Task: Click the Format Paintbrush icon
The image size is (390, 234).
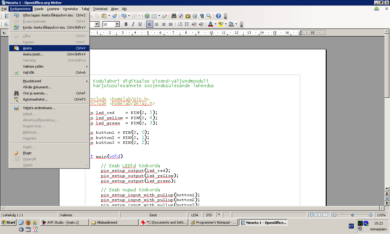Action: coord(115,16)
